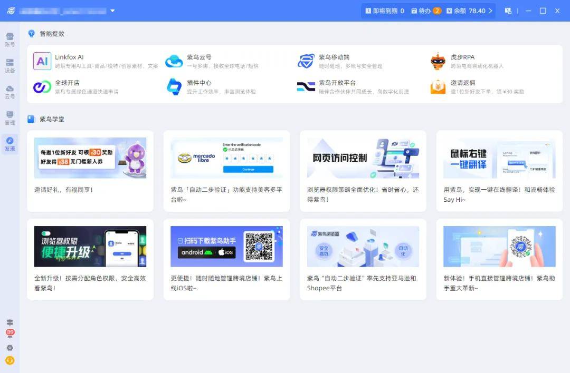Viewport: 570px width, 373px height.
Task: Open the 浏览器权限便捷升级 thumbnail
Action: [90, 247]
